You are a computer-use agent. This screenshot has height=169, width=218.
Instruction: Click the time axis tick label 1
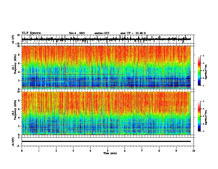[x=39, y=151]
